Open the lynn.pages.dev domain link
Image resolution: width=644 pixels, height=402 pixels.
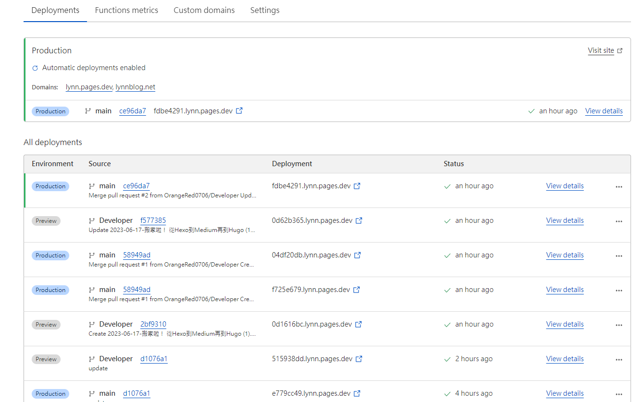(x=89, y=87)
